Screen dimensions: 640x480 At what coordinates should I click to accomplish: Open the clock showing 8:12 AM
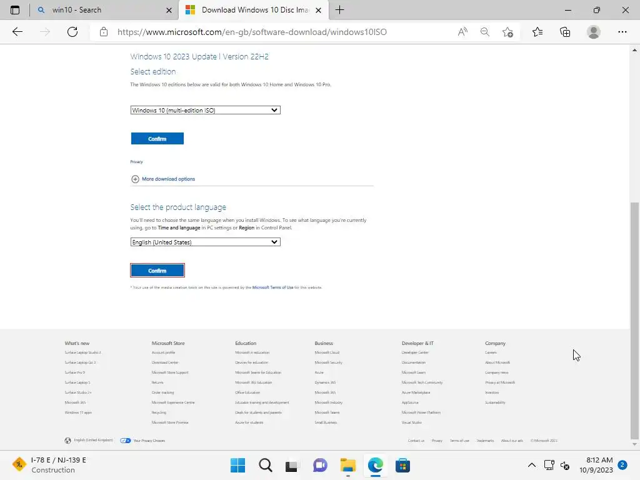(x=596, y=465)
